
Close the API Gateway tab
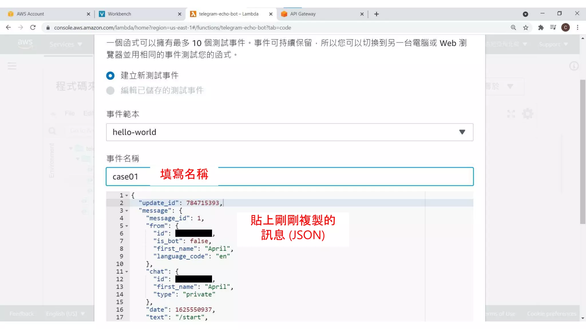click(x=362, y=14)
